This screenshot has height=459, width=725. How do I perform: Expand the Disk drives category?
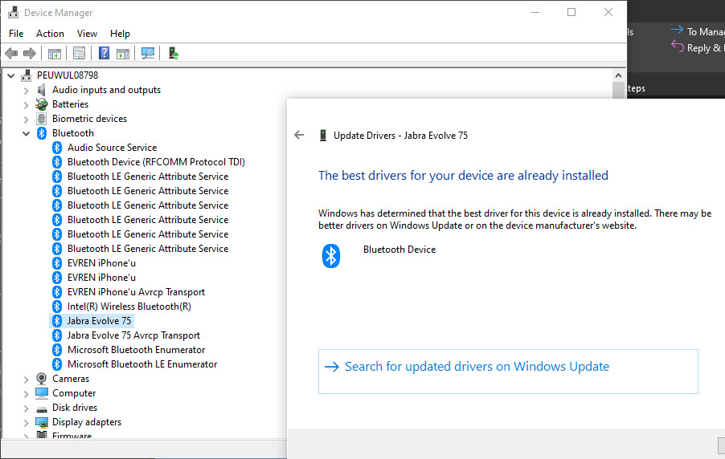click(x=27, y=408)
